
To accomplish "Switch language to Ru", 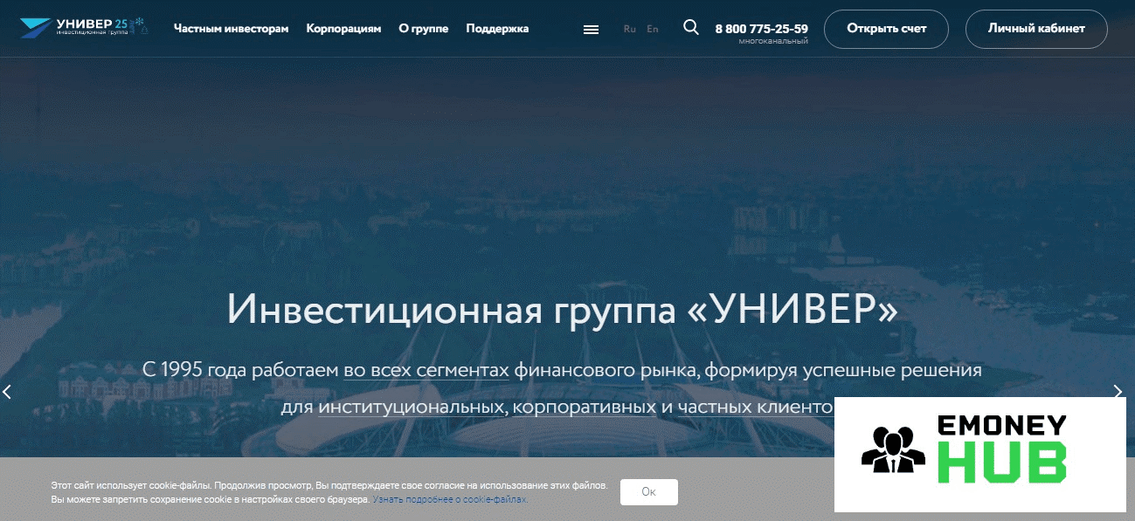I will tap(630, 29).
